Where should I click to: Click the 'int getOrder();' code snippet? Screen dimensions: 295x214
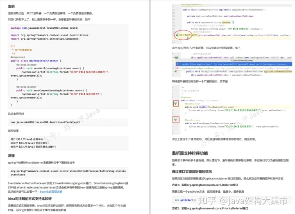(185, 200)
